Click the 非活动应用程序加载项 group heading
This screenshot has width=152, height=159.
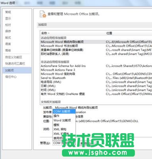[55, 62]
